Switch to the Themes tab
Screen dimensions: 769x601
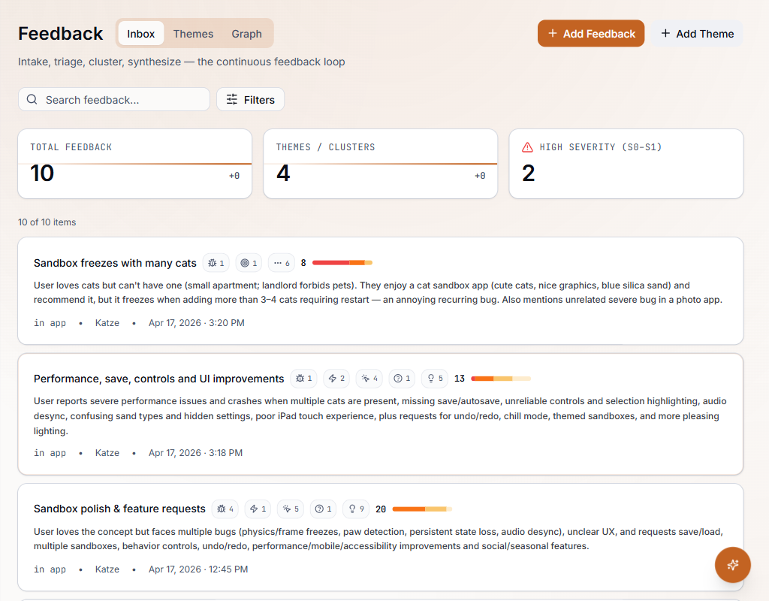click(x=193, y=34)
